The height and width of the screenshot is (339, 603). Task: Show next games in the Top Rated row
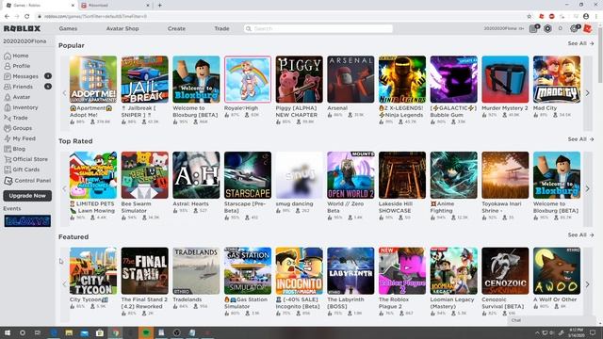pos(587,188)
